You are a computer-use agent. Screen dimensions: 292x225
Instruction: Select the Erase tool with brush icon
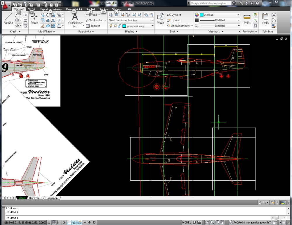[42, 26]
